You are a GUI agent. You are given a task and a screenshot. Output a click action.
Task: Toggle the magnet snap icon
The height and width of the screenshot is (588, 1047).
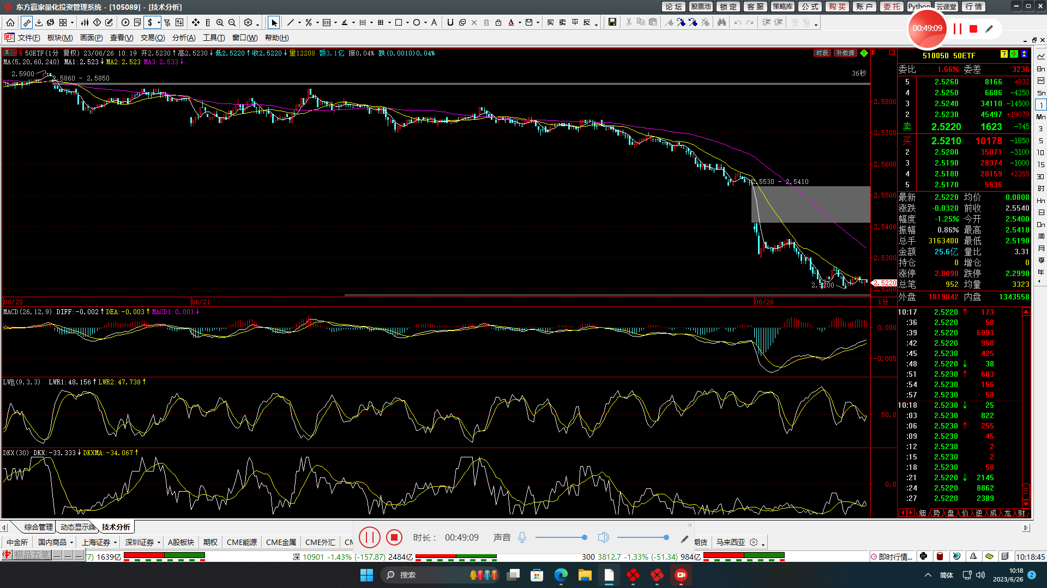[450, 22]
